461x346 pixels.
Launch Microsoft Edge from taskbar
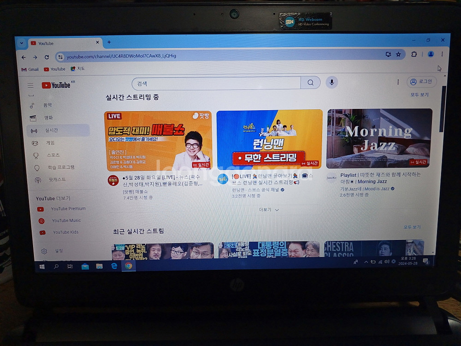[114, 266]
